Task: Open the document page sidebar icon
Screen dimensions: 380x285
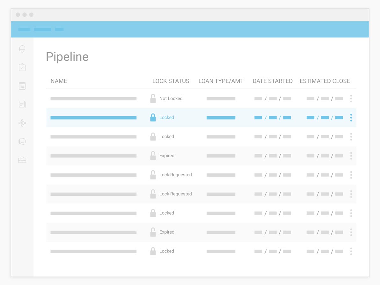Action: pyautogui.click(x=22, y=105)
